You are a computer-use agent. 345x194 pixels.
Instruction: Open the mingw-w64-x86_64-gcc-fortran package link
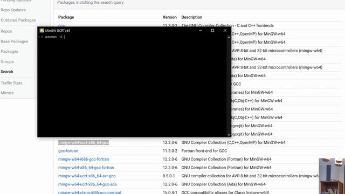(86, 168)
